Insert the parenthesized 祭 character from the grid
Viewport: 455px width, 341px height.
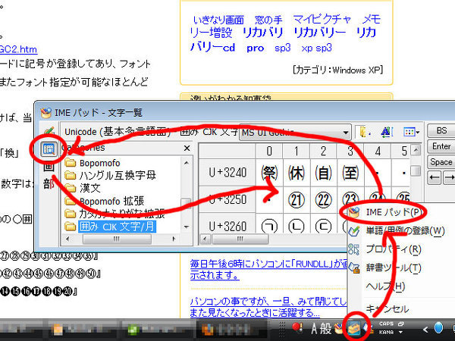point(269,173)
